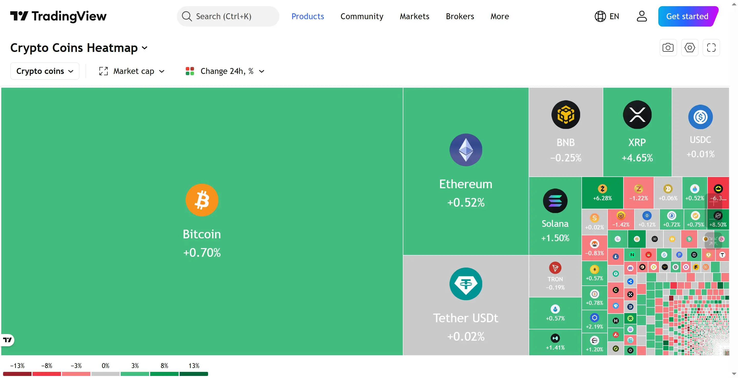Click the USDC +0.01% value
The height and width of the screenshot is (378, 738).
(x=701, y=154)
